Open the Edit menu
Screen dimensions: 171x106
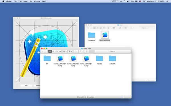click(20, 1)
